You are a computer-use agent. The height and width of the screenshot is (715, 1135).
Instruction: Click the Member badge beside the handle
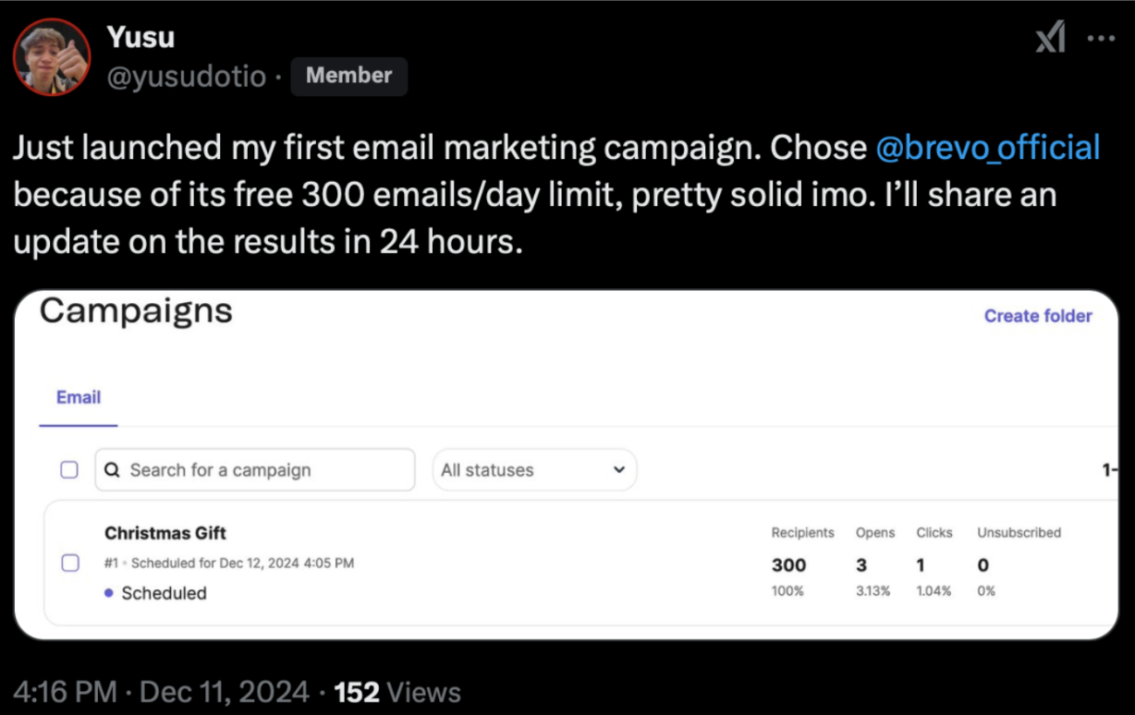[348, 76]
